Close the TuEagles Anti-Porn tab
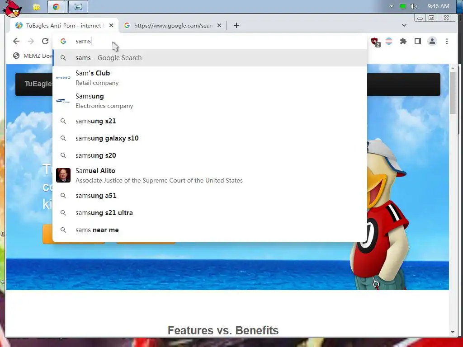 pos(111,25)
